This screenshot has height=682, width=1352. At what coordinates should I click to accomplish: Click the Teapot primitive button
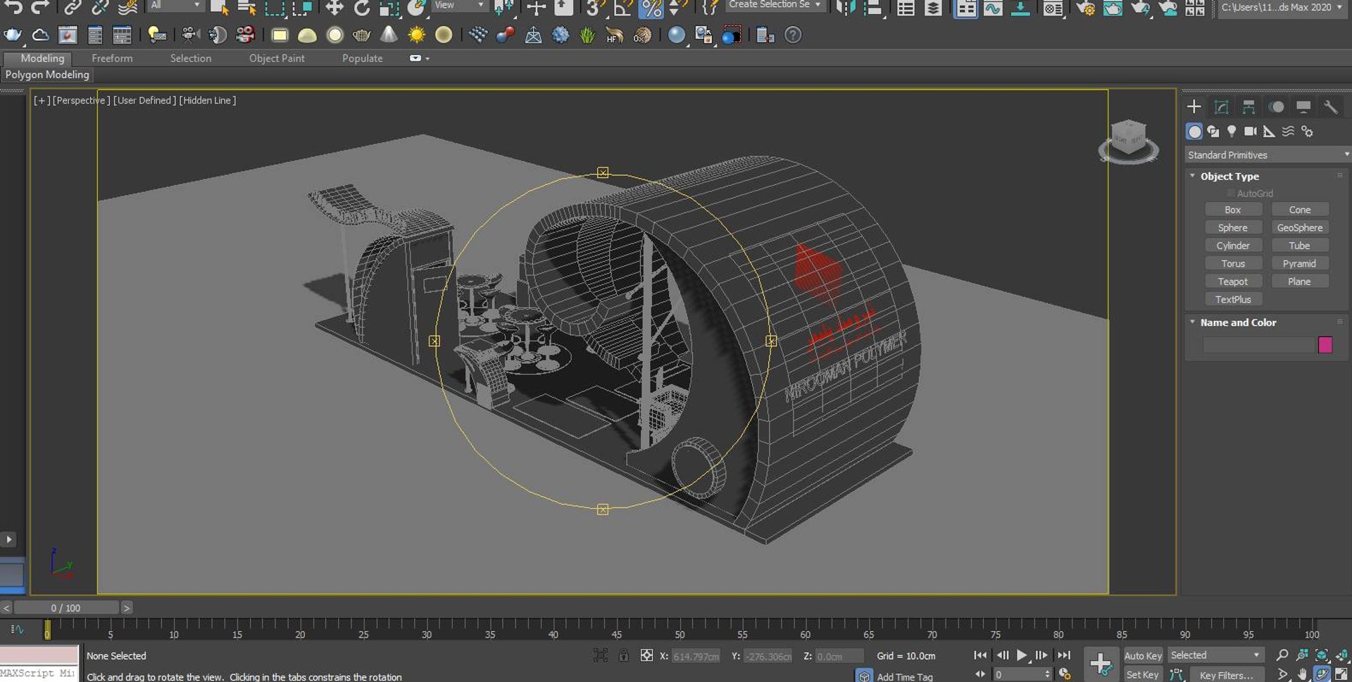[x=1232, y=282]
